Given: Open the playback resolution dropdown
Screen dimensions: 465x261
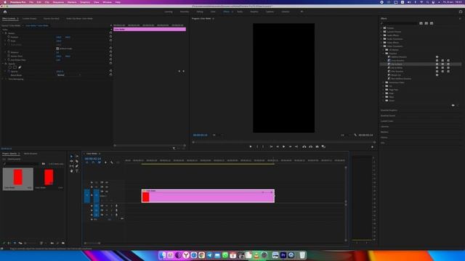Looking at the screenshot, I should 346,135.
